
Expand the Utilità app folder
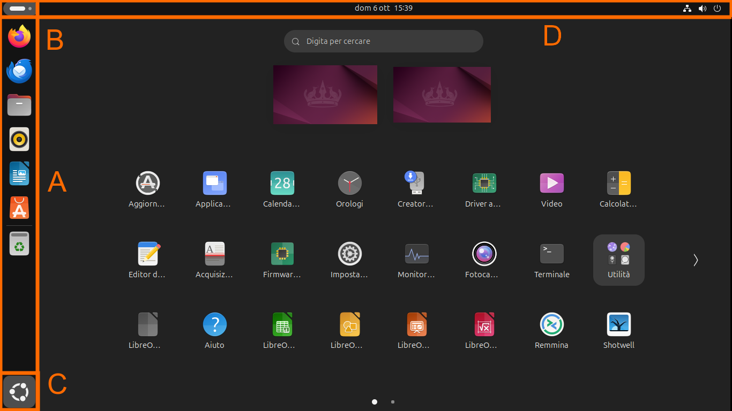coord(618,260)
